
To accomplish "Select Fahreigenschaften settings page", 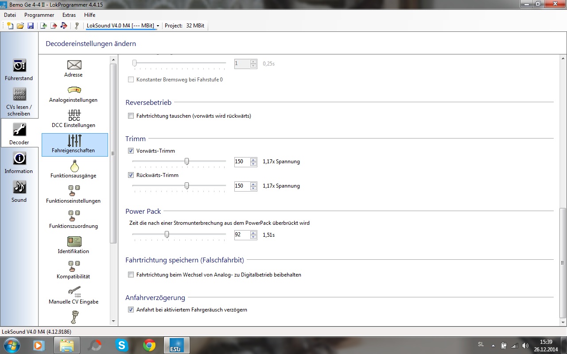I will (75, 145).
